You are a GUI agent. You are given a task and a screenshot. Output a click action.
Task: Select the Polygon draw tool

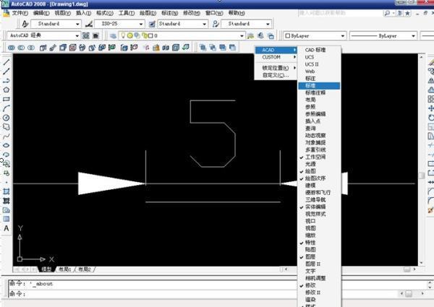pos(6,90)
